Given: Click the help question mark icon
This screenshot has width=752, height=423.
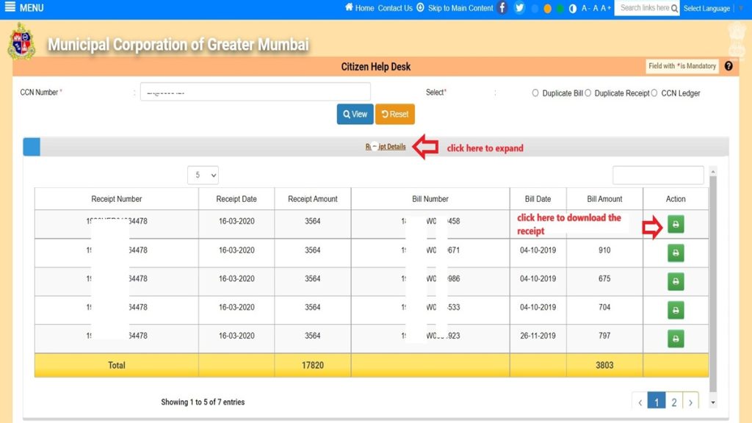Looking at the screenshot, I should [728, 66].
